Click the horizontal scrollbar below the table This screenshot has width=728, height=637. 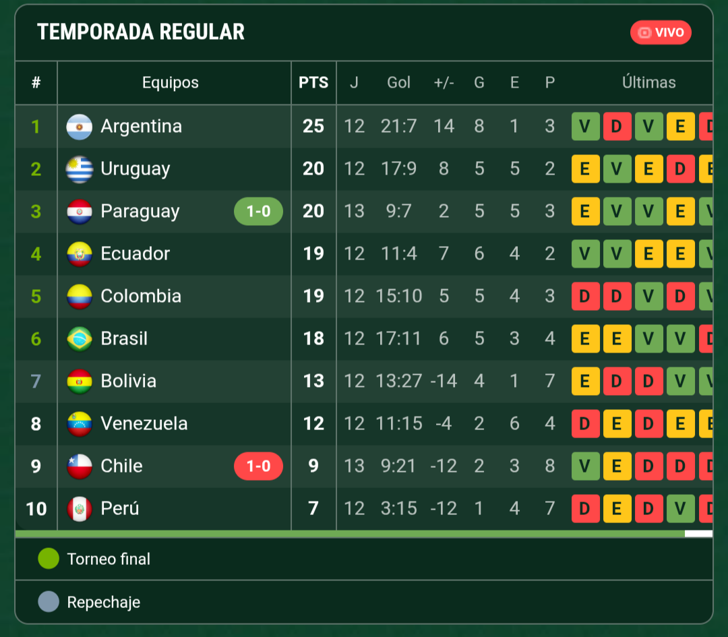pyautogui.click(x=364, y=534)
